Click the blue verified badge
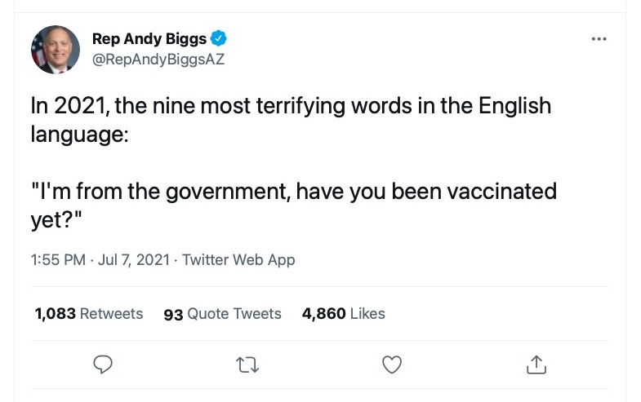The width and height of the screenshot is (641, 402). (220, 38)
